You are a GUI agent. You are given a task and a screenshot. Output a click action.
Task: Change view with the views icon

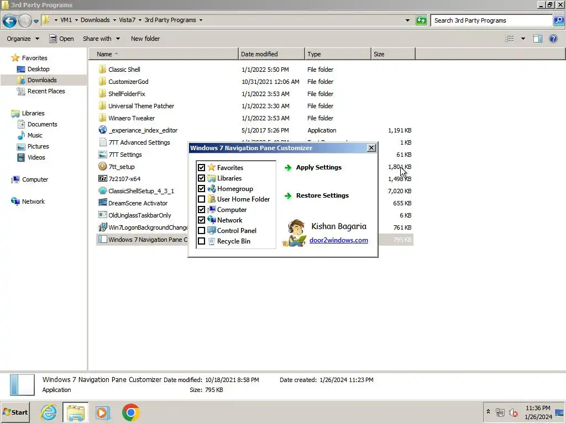[x=509, y=39]
